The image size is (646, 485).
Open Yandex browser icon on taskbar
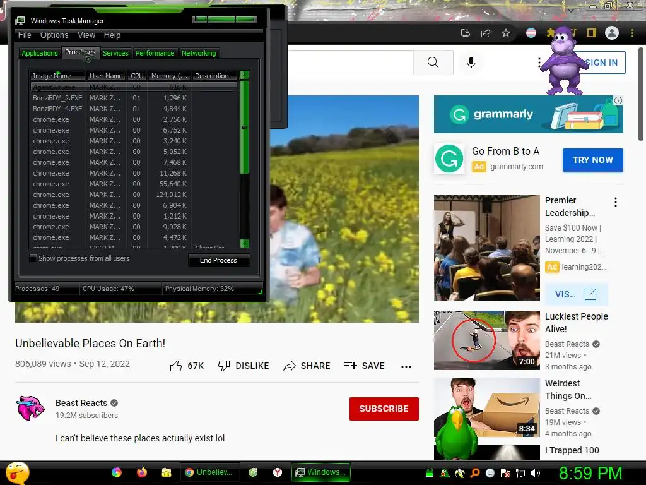278,472
